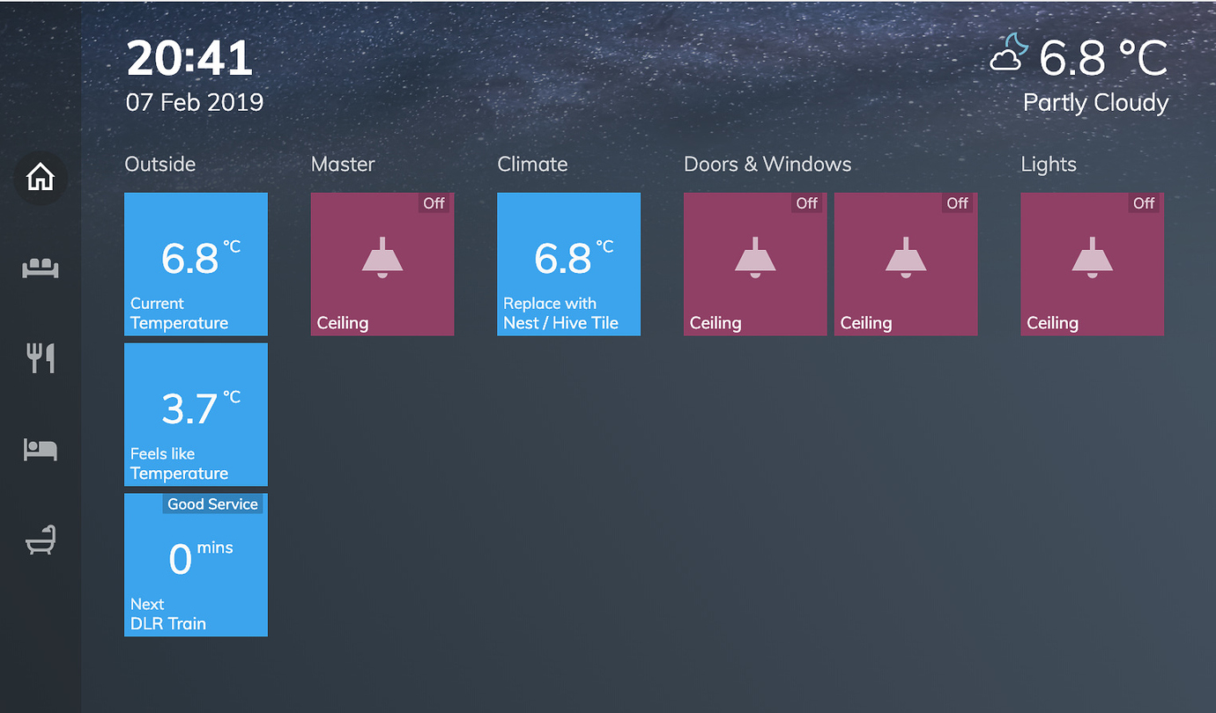Click the second Doors & Windows lamp icon

point(905,258)
